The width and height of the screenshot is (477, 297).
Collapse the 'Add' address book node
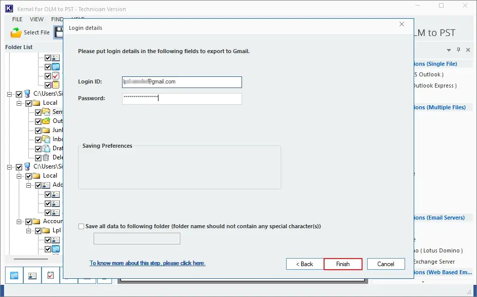[28, 185]
